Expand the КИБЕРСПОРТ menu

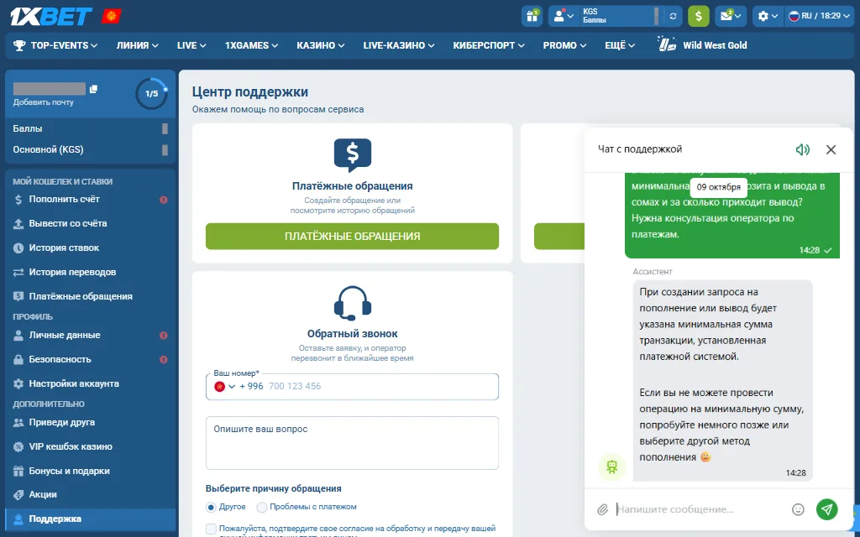489,45
